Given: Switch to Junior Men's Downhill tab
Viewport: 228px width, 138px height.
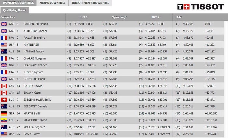Looking at the screenshot, I should [x=91, y=3].
